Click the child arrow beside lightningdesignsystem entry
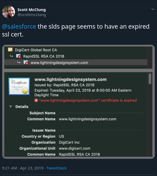 (x=19, y=62)
